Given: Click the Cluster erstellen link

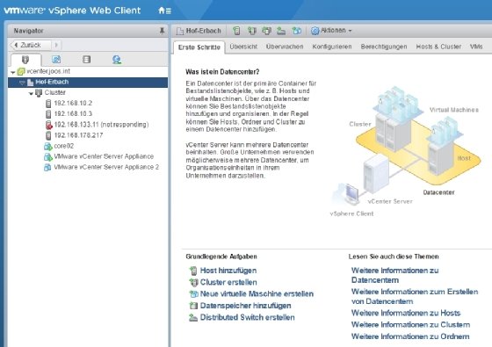Looking at the screenshot, I should (228, 282).
